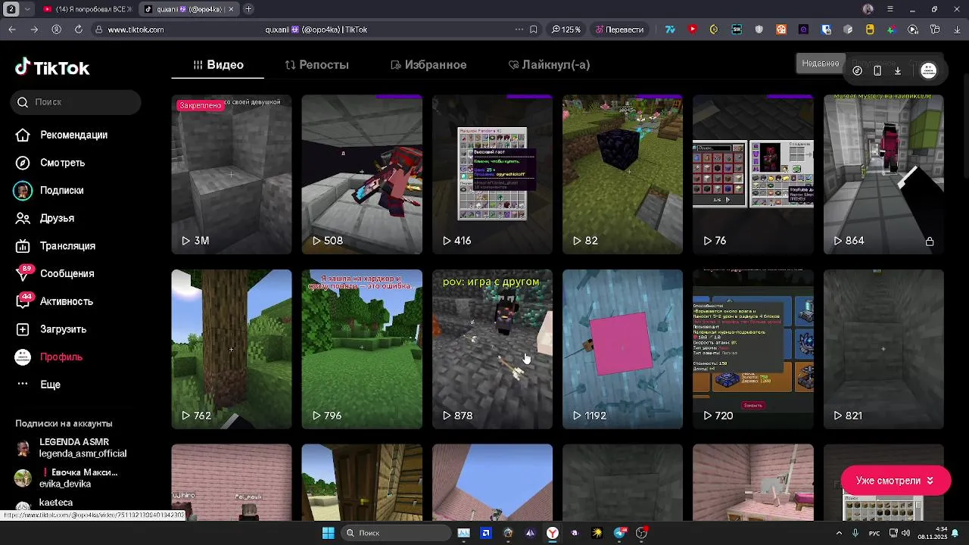Go back with the browser back arrow
Screen dimensions: 969x545
pyautogui.click(x=12, y=30)
